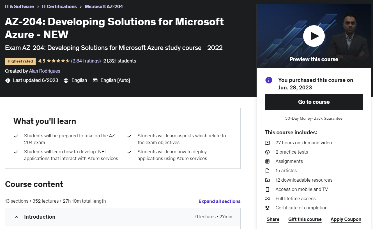Viewport: 373px width, 229px height.
Task: Click checkmark beside AZ-204 exam preparation item
Action: pyautogui.click(x=16, y=136)
